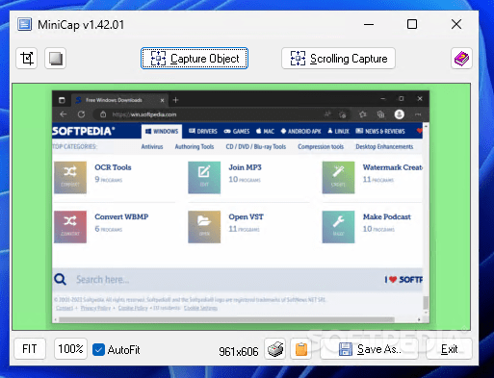Click the FIT zoom button
The image size is (494, 378).
[x=30, y=349]
